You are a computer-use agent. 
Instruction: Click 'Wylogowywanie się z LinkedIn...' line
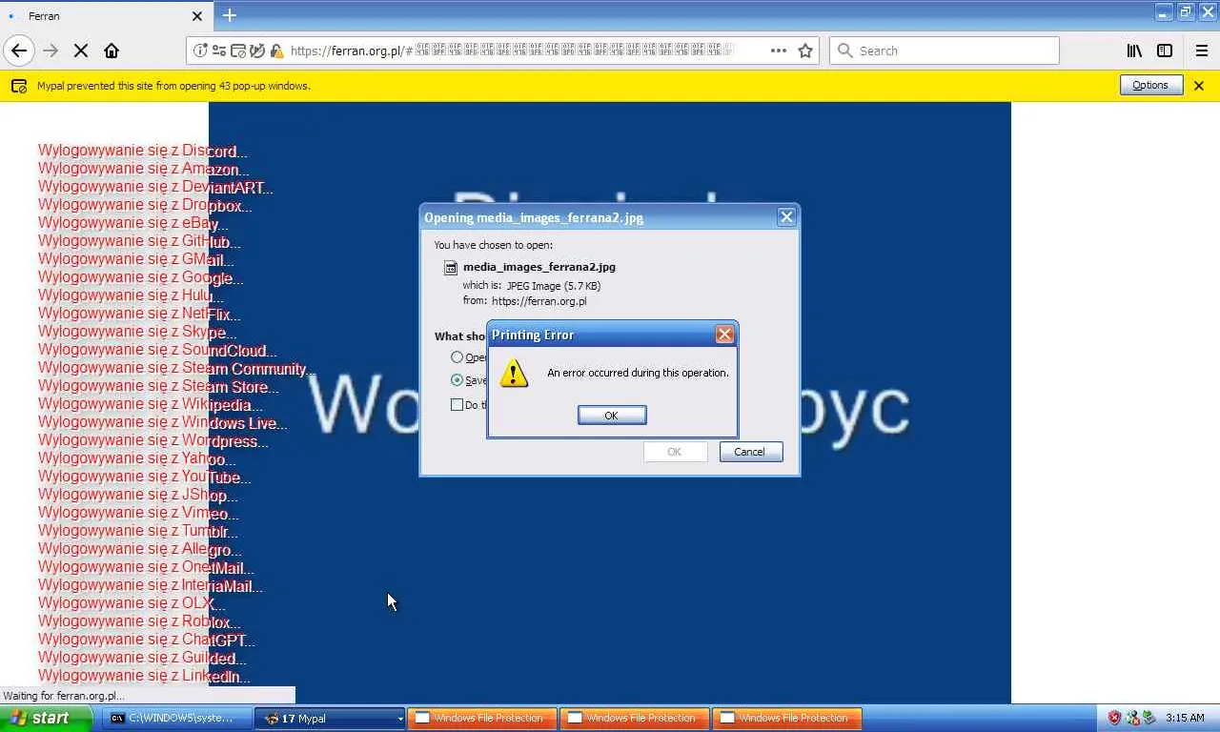[144, 677]
